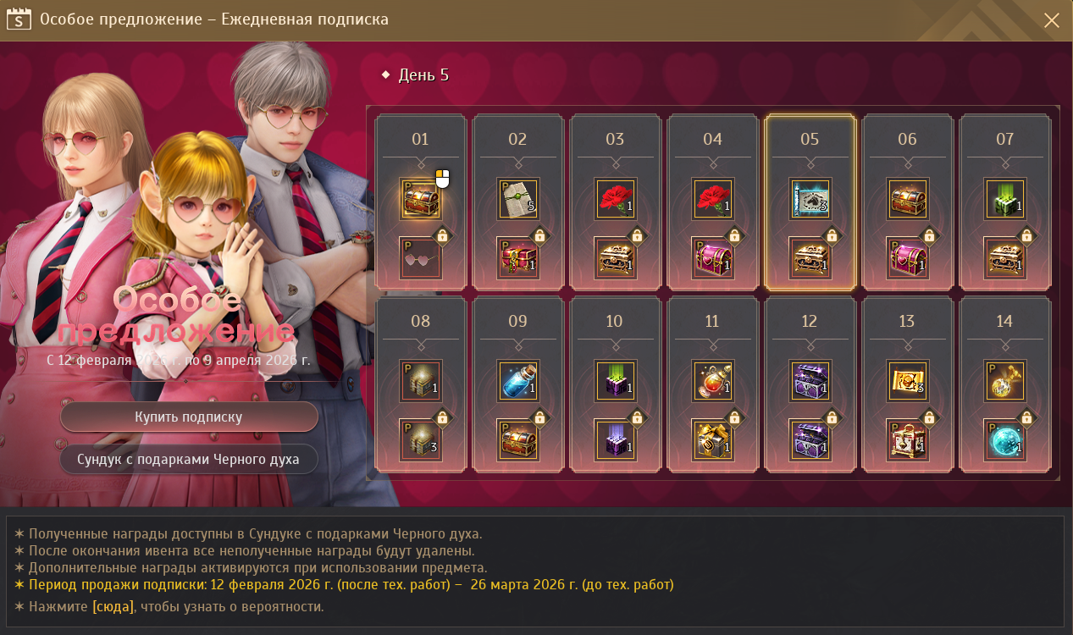This screenshot has height=635, width=1073.
Task: Click the Day 05 blue ticket reward icon
Action: pyautogui.click(x=810, y=199)
